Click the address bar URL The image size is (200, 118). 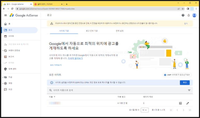47,9
